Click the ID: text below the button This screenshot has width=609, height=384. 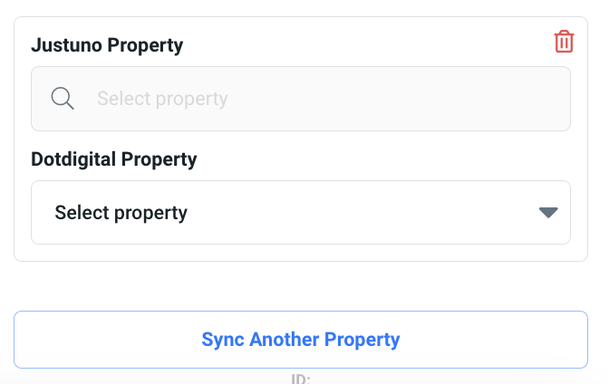(x=301, y=378)
